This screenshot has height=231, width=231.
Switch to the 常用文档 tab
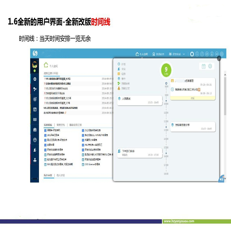pos(61,125)
